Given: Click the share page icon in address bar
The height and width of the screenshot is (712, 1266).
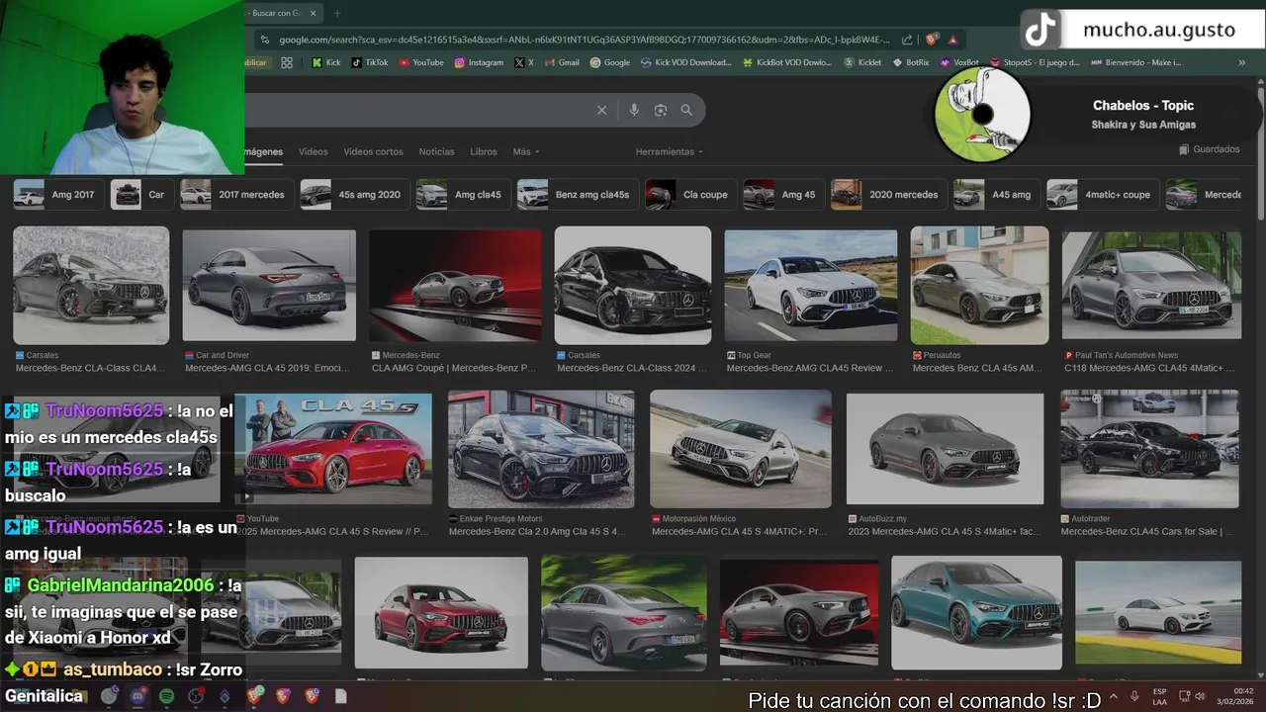Looking at the screenshot, I should [907, 40].
